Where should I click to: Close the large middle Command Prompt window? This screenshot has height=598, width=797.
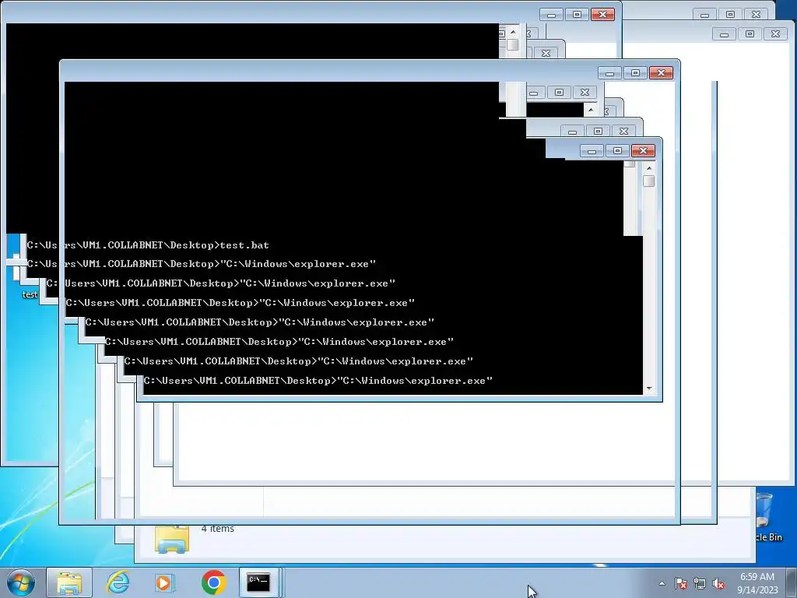click(661, 72)
